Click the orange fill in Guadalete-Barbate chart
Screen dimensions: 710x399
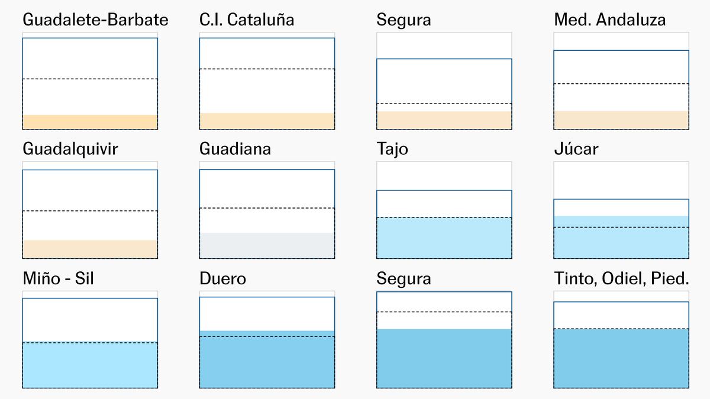[90, 122]
